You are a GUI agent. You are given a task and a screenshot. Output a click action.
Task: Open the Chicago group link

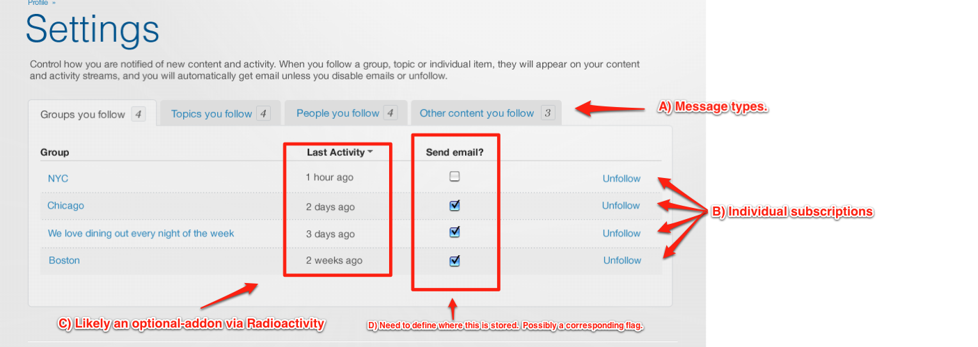(x=65, y=206)
